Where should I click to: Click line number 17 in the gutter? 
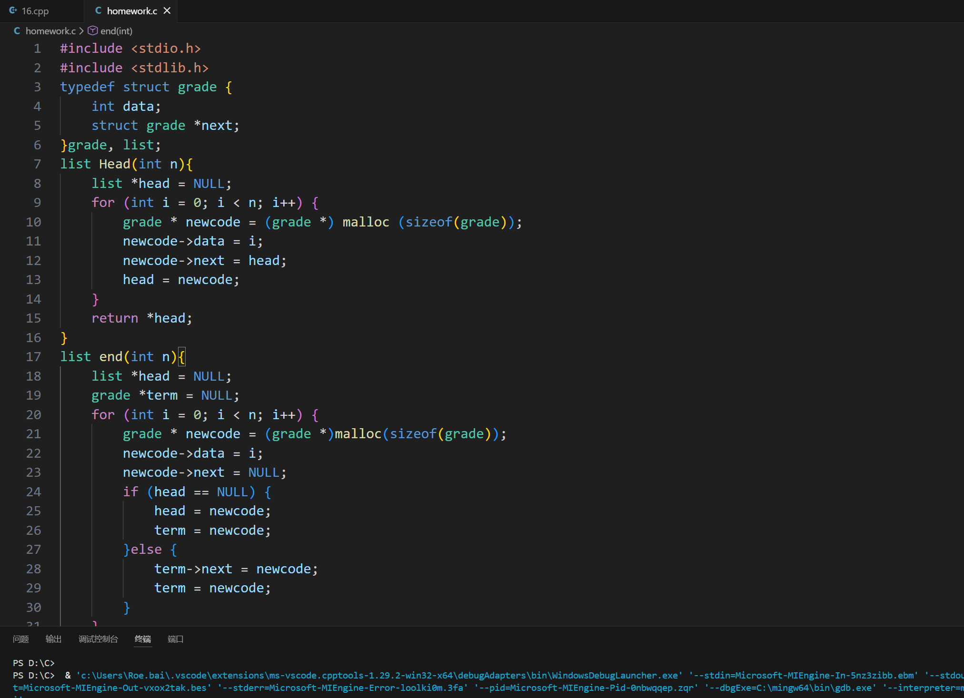[33, 357]
